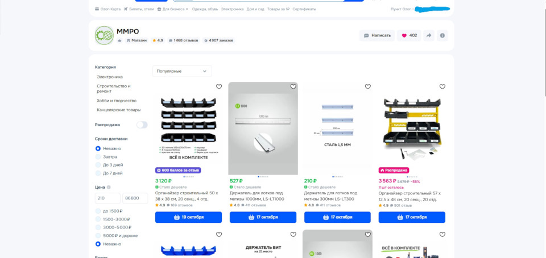
Task: Favorite the Держатель 1000мм LS-LT1000 product heart
Action: click(x=293, y=86)
